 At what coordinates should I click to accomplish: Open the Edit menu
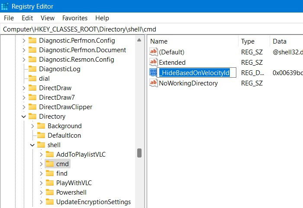coord(27,18)
